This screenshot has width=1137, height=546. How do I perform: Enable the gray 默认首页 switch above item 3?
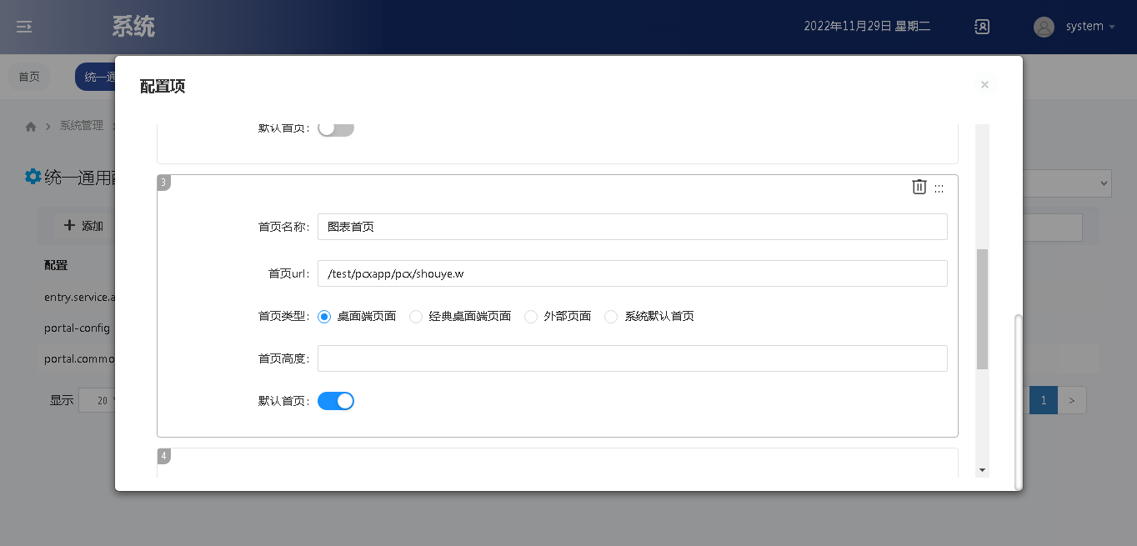(336, 128)
